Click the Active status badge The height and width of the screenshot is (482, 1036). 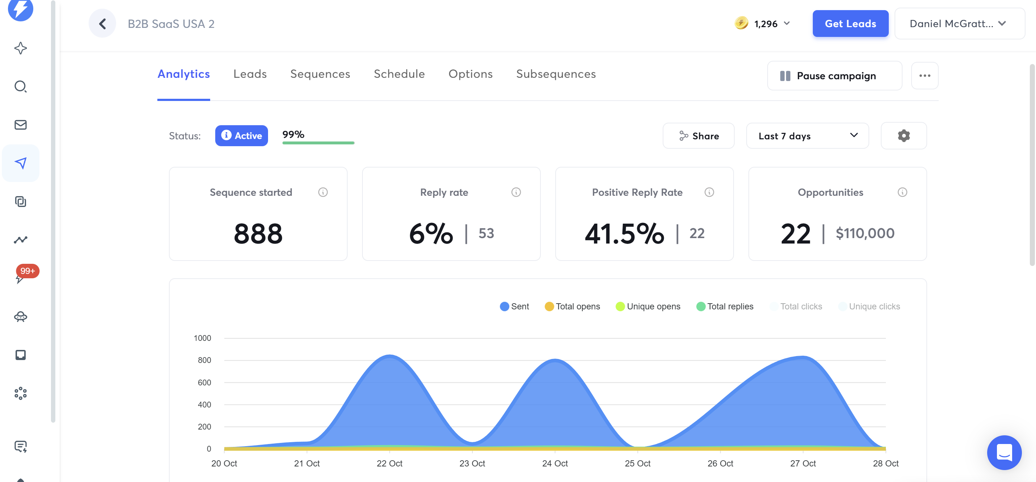pos(241,136)
